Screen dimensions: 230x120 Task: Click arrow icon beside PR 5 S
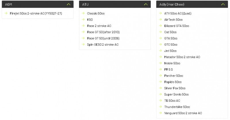click(x=160, y=69)
